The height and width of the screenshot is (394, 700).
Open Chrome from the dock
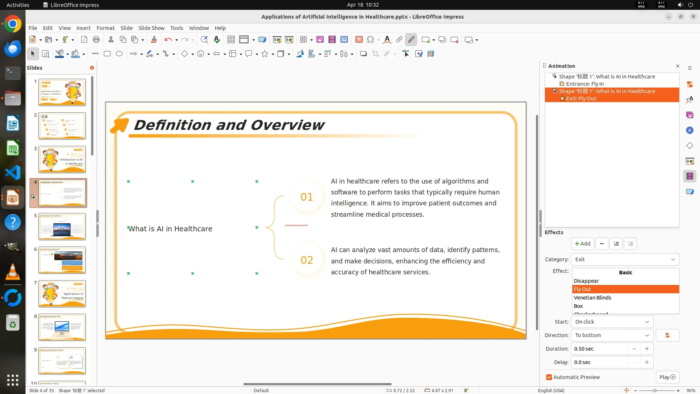pyautogui.click(x=13, y=24)
